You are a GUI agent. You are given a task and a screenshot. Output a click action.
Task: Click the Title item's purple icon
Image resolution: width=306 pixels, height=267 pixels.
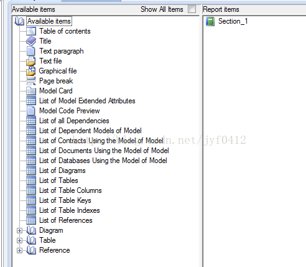pyautogui.click(x=31, y=41)
